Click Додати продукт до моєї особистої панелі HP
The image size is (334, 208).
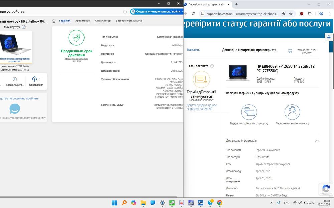point(202,107)
